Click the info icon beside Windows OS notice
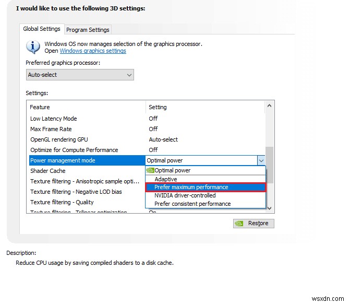The image size is (350, 304). (33, 47)
